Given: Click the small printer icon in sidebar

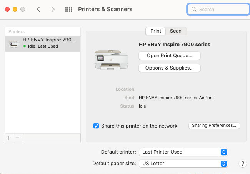Looking at the screenshot, I should [13, 44].
